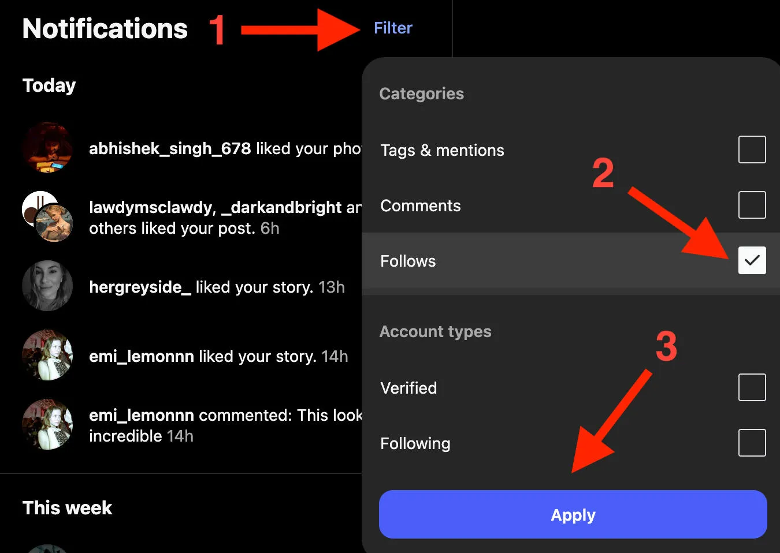Open emi_lemonnn commented notification text
This screenshot has height=553, width=780.
[x=225, y=425]
